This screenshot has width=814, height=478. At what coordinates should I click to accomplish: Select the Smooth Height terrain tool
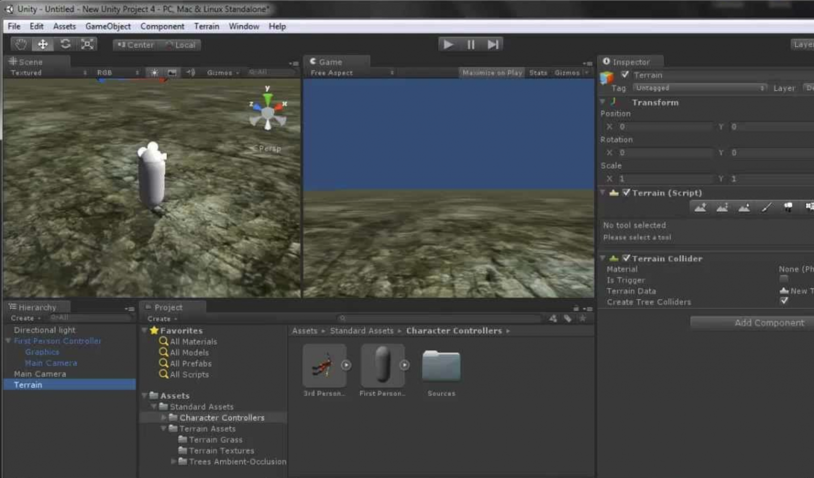point(744,207)
